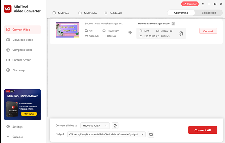Open the hamburger menu icon
225x143 pixels.
(203, 4)
